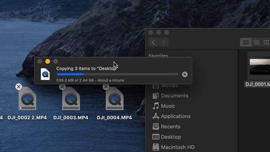Viewport: 270px width, 152px height.
Task: Click the Desktop icon in sidebar
Action: tap(156, 137)
